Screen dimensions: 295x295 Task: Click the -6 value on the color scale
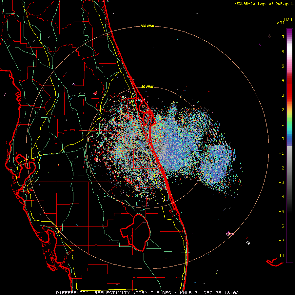[282, 226]
